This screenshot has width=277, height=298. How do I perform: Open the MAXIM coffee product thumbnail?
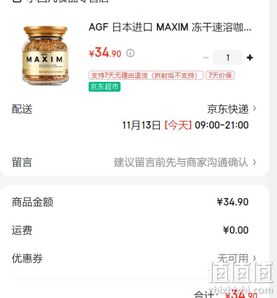[46, 56]
